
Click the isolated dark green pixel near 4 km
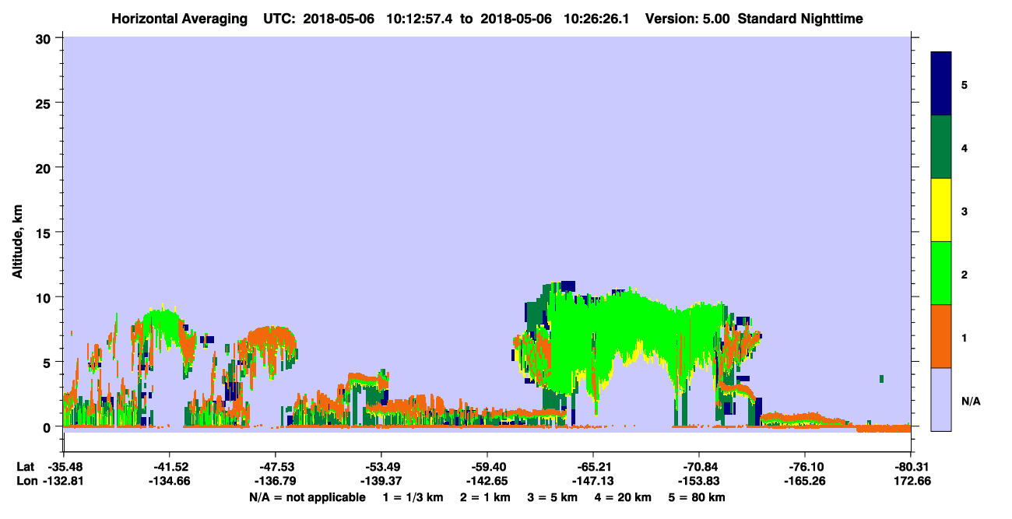click(881, 379)
